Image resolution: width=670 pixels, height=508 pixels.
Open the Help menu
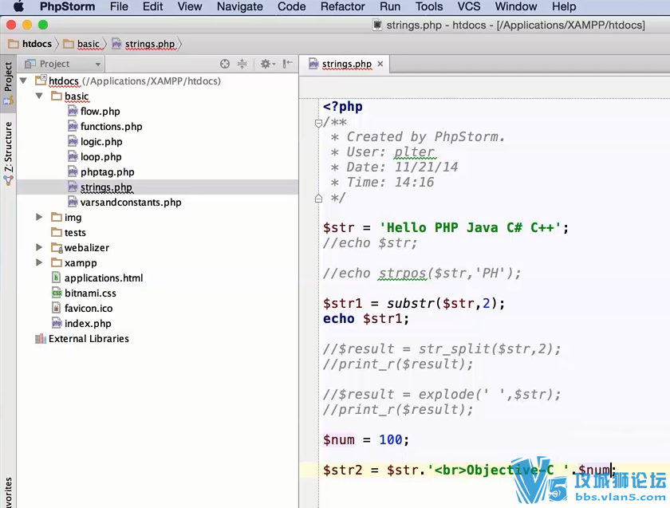(564, 6)
